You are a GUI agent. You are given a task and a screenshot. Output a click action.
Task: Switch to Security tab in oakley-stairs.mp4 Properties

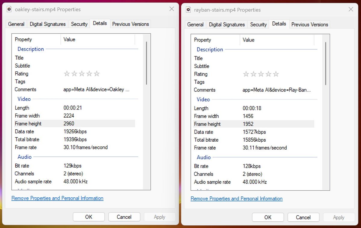pos(79,24)
